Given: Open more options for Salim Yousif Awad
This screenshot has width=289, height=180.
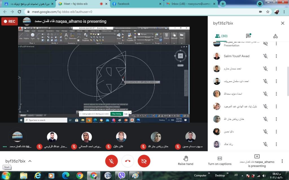Looking at the screenshot, I should click(276, 56).
